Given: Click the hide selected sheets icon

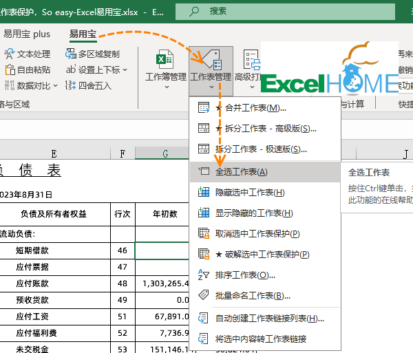Looking at the screenshot, I should [x=204, y=192].
